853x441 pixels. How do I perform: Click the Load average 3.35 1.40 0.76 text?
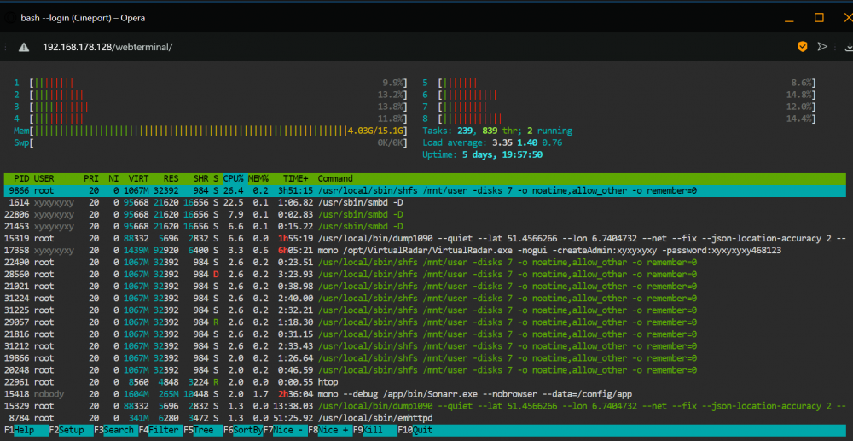492,143
